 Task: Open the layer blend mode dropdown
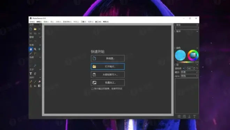click(190, 72)
